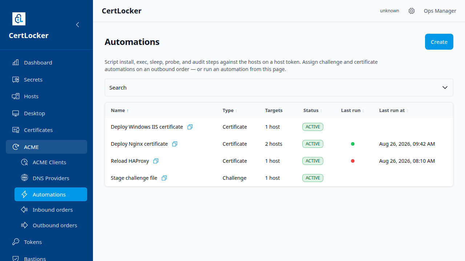465x261 pixels.
Task: Click the unknown label in the header
Action: click(x=389, y=11)
